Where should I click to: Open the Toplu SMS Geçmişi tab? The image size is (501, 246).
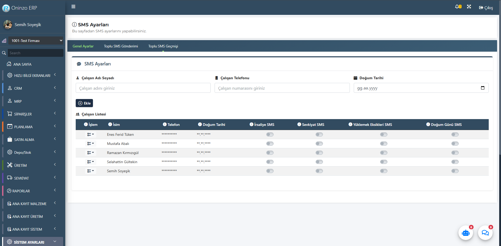coord(163,46)
